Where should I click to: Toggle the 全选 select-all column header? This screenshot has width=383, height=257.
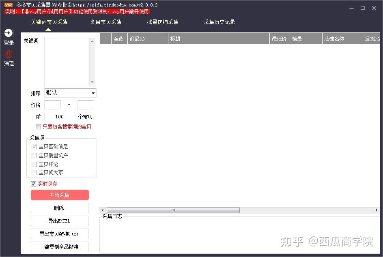(118, 38)
